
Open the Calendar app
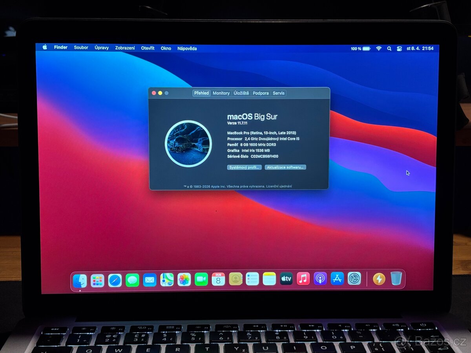218,280
